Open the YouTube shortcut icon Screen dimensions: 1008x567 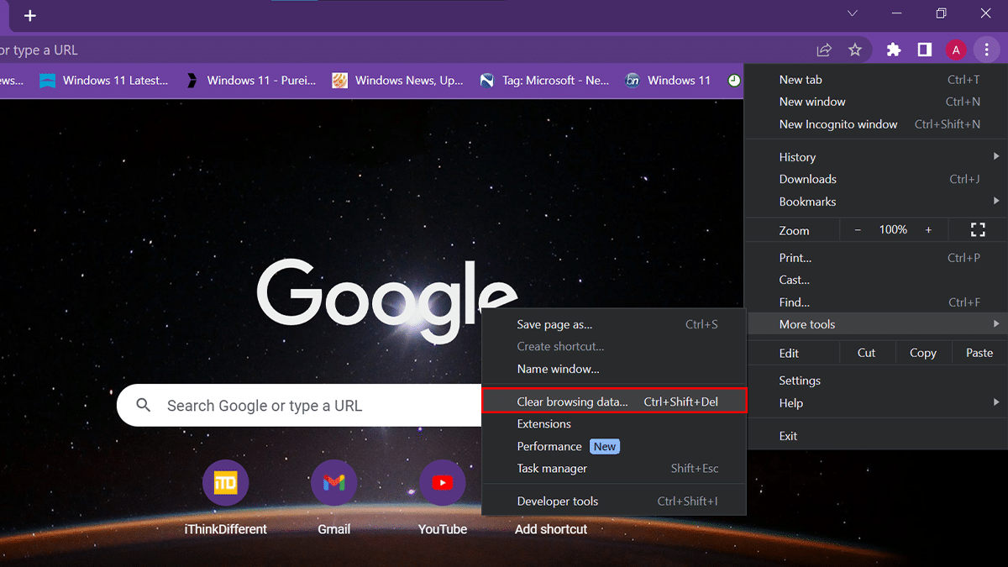(x=443, y=483)
